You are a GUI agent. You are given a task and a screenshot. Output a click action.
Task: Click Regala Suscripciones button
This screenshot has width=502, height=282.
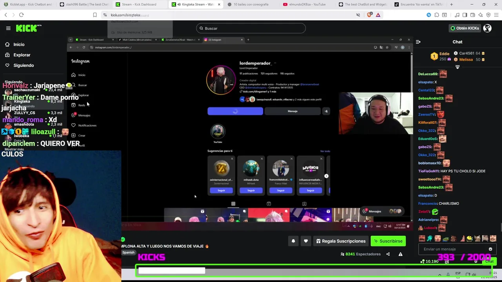[341, 241]
